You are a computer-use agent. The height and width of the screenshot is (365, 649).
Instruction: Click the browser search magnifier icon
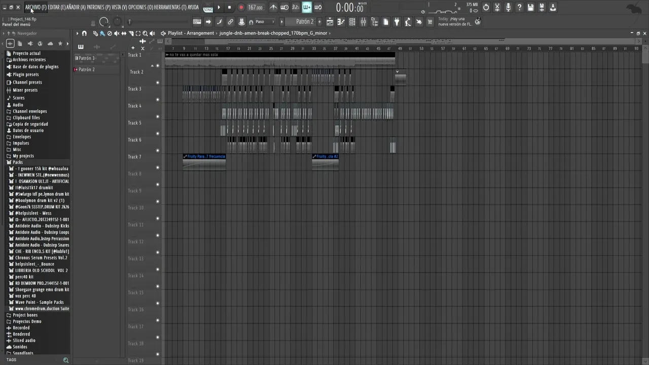click(x=65, y=360)
